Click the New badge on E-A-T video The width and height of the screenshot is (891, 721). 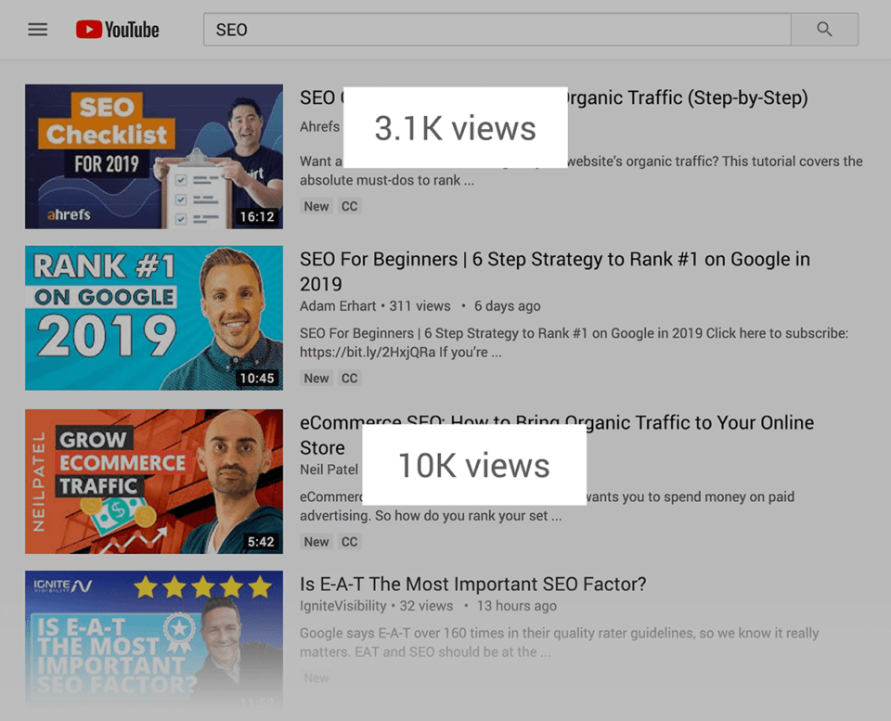(x=316, y=677)
